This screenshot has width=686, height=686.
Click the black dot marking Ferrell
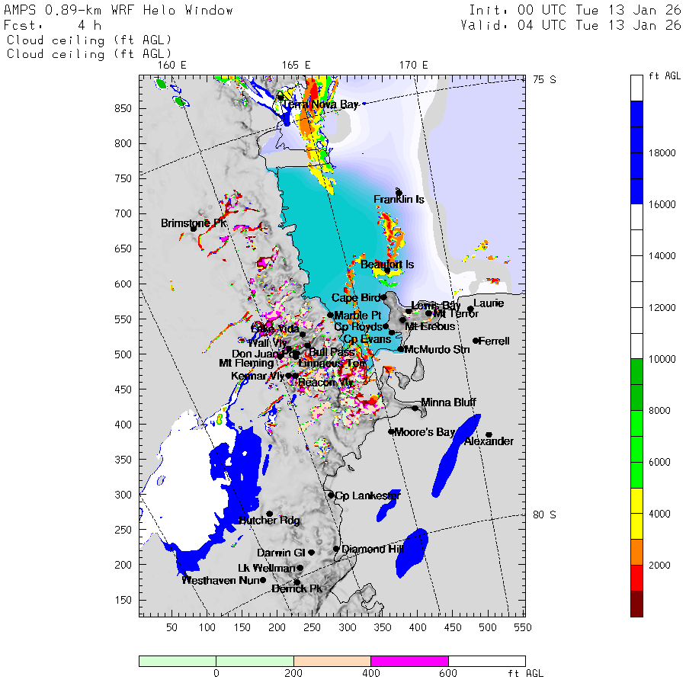click(x=476, y=341)
